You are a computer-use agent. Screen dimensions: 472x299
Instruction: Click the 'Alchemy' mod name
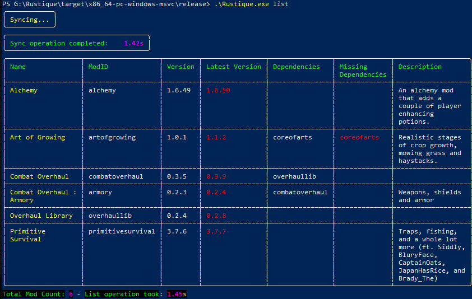(24, 90)
